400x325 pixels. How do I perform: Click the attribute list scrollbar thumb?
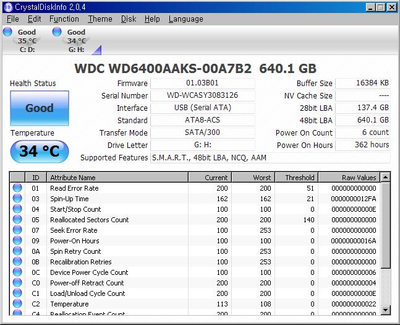(x=385, y=225)
